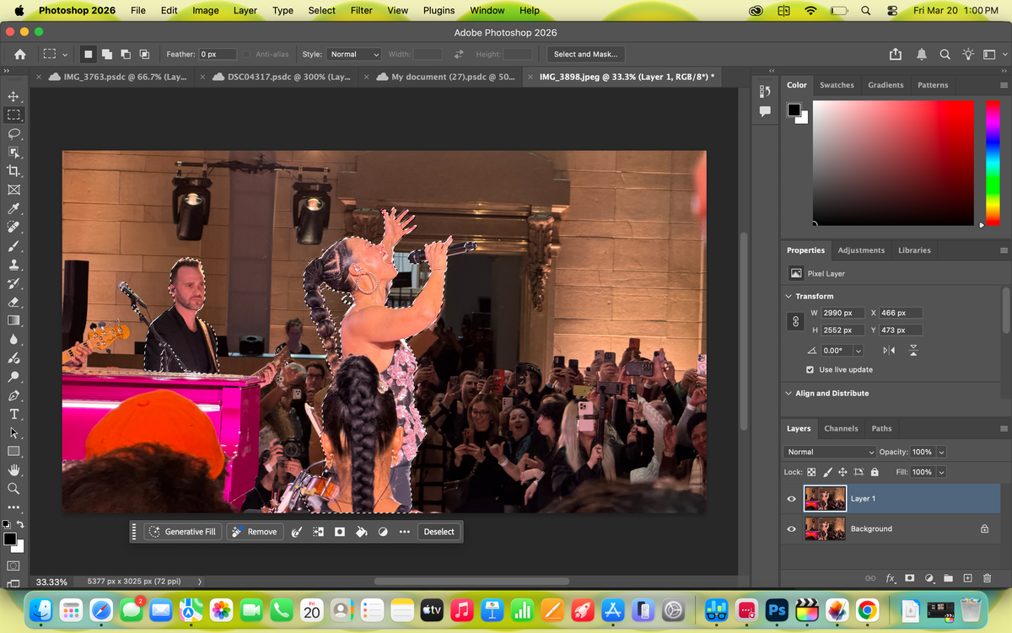Select the Eyedropper tool

click(x=13, y=208)
